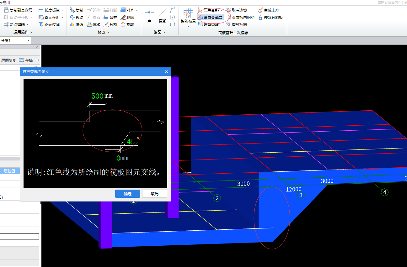Click the 对齐 align tool
Viewport: 407px width, 267px height.
127,10
